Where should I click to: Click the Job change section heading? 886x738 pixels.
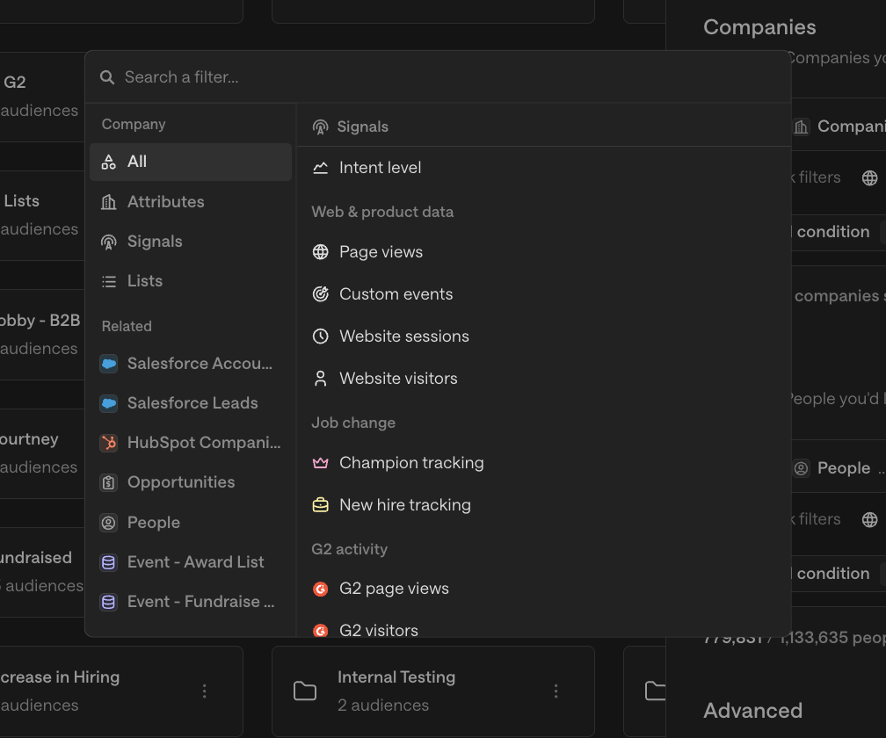[x=353, y=423]
